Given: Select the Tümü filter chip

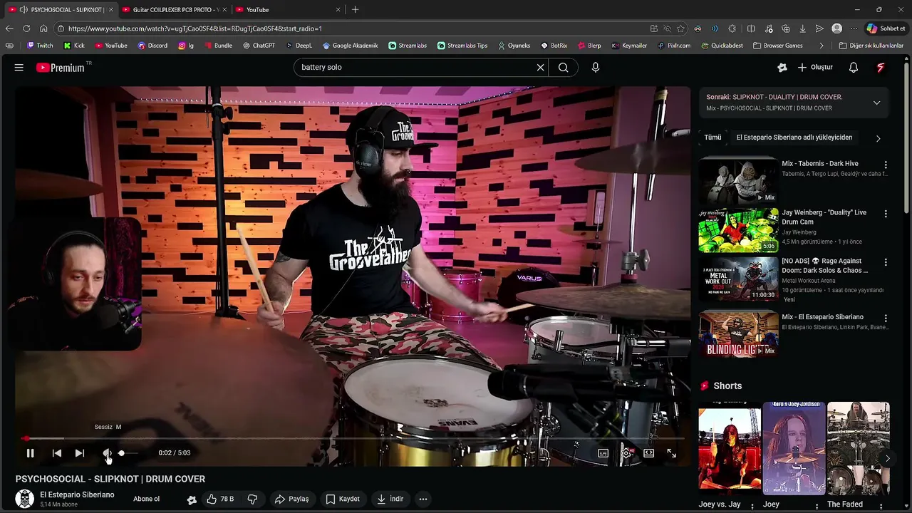Looking at the screenshot, I should [712, 138].
